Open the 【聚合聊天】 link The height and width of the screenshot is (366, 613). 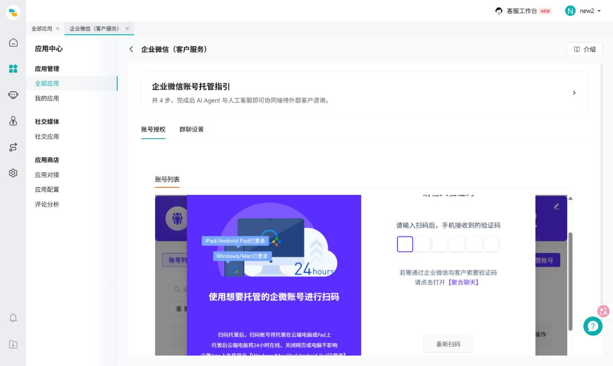463,282
